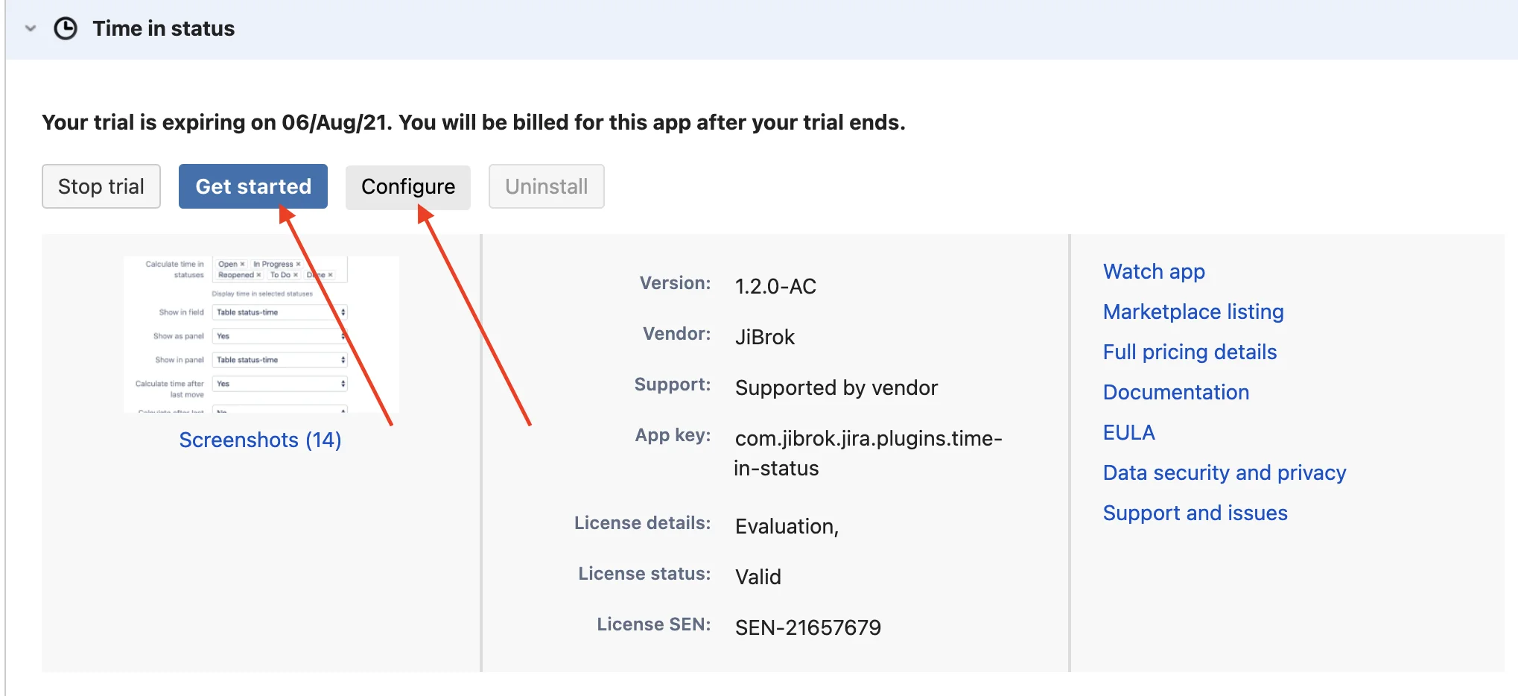The width and height of the screenshot is (1518, 696).
Task: Open the Marketplace listing link
Action: click(x=1193, y=311)
